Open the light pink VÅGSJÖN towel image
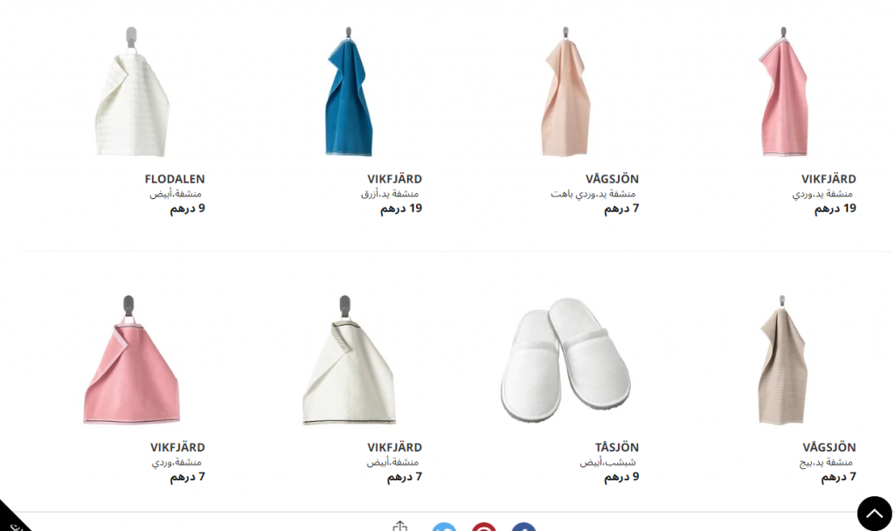The width and height of the screenshot is (895, 531). point(565,92)
